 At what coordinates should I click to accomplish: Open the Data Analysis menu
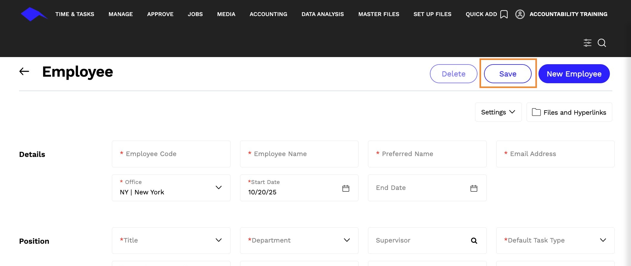323,14
